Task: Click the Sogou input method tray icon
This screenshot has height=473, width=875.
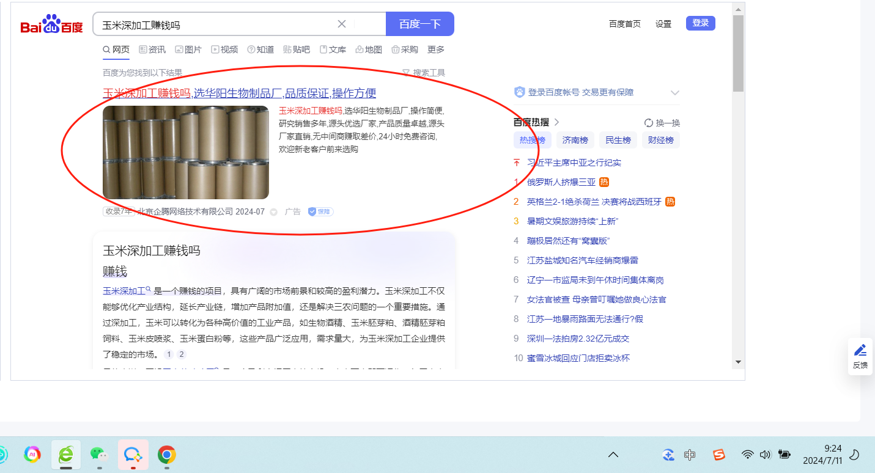Action: pos(719,455)
